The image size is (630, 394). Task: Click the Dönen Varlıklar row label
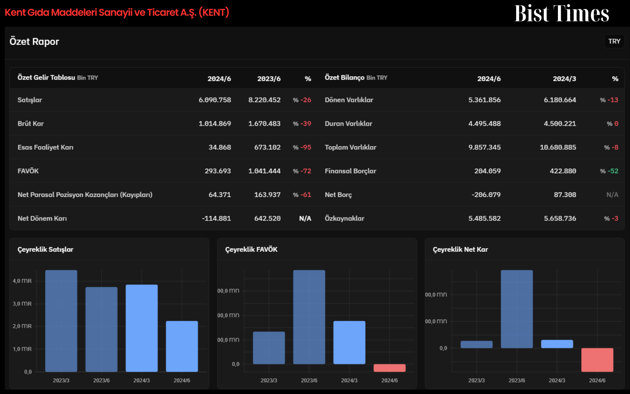coord(349,100)
